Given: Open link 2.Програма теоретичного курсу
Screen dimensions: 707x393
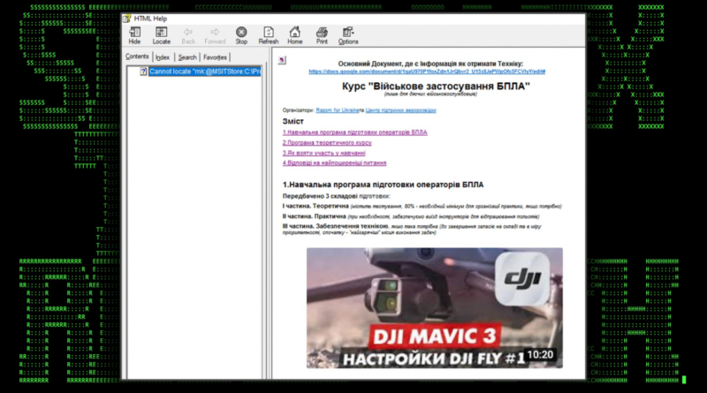Looking at the screenshot, I should point(327,142).
